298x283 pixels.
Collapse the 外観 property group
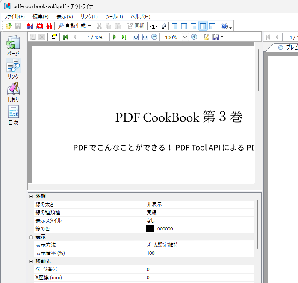click(x=31, y=196)
